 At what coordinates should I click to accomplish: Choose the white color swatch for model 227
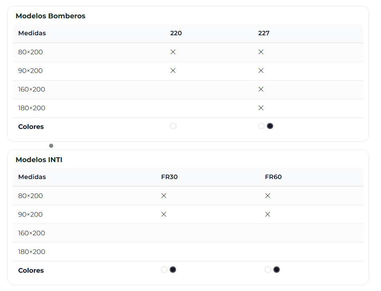point(261,126)
